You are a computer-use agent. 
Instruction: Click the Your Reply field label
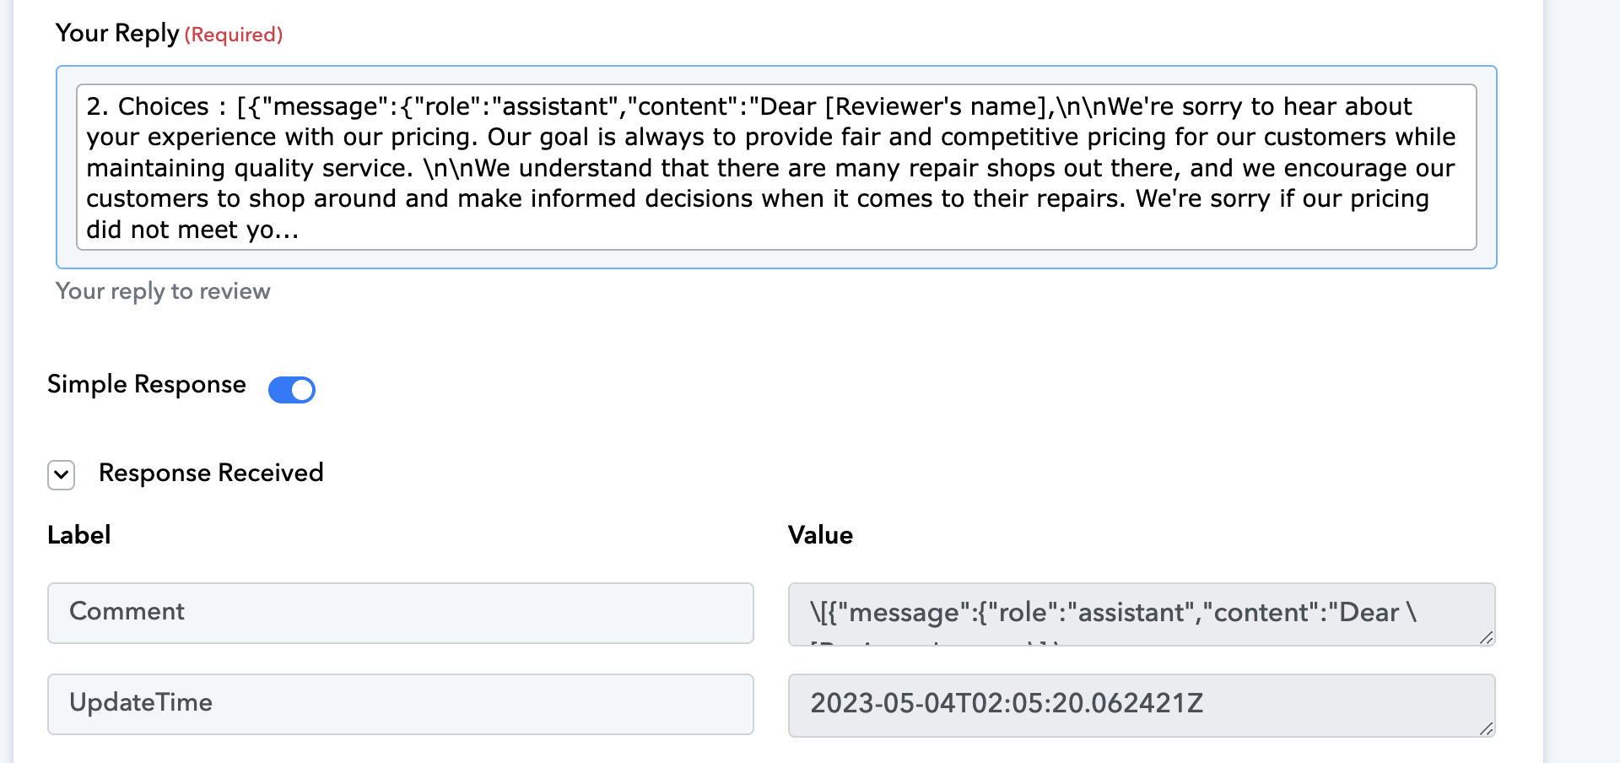pyautogui.click(x=117, y=33)
